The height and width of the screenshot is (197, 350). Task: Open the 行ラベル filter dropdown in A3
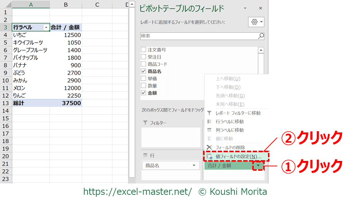(x=46, y=27)
